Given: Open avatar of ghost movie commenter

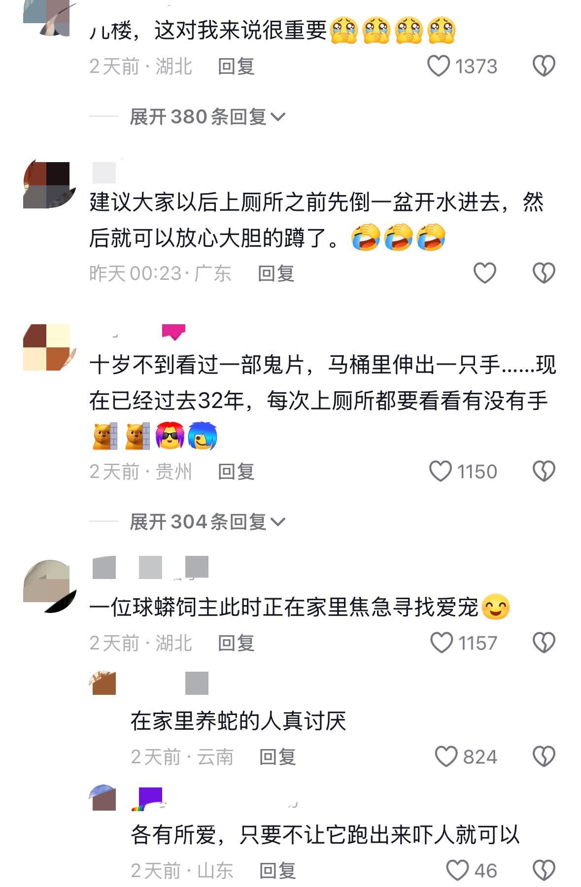Looking at the screenshot, I should pos(48,347).
